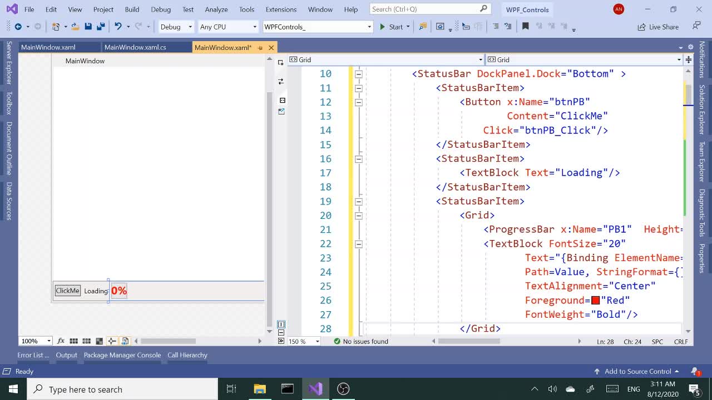Click Add to Source Control in status bar

tap(637, 371)
